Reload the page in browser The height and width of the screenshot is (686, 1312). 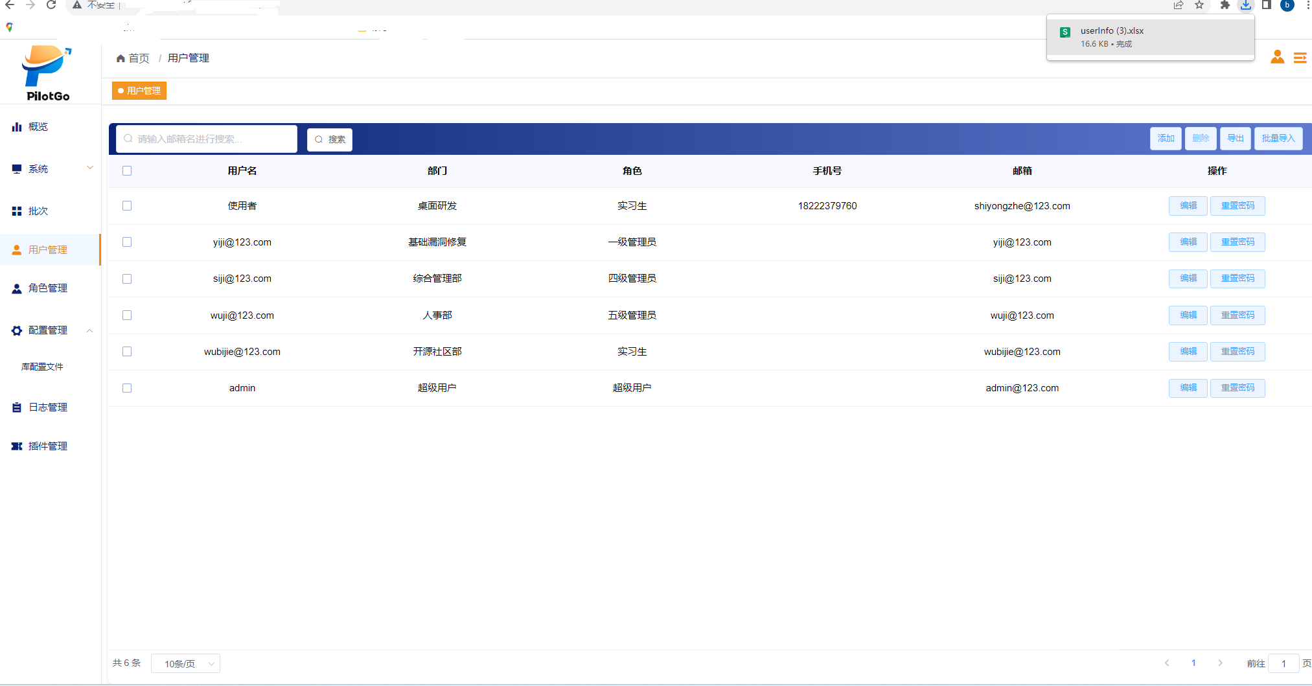click(51, 5)
